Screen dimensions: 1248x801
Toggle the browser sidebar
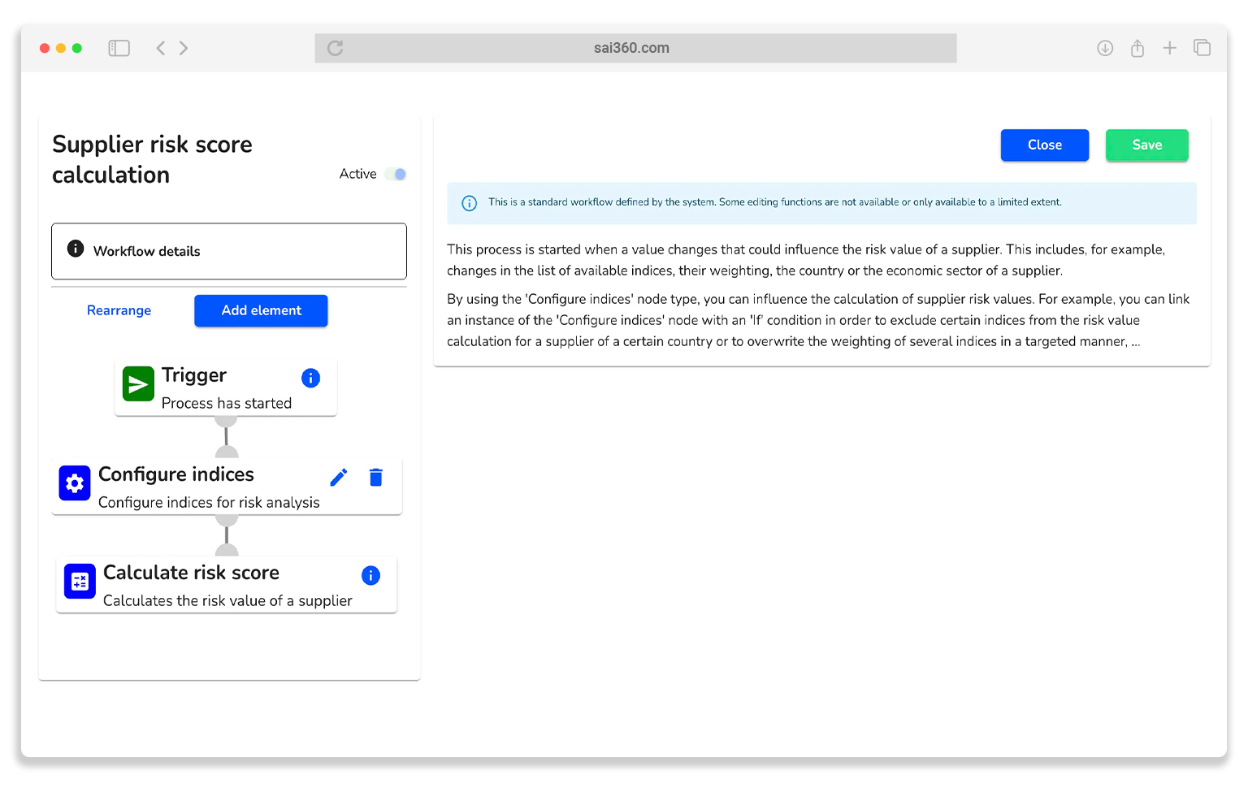pyautogui.click(x=119, y=48)
